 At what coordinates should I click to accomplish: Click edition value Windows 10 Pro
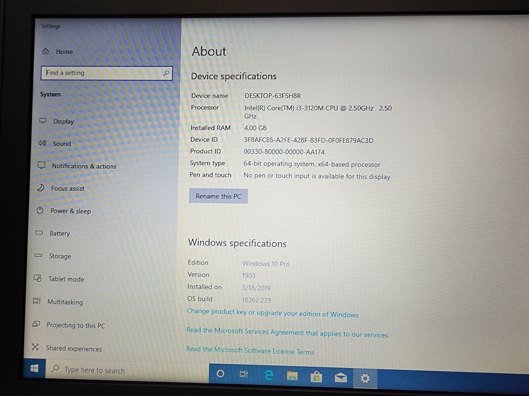(x=266, y=264)
